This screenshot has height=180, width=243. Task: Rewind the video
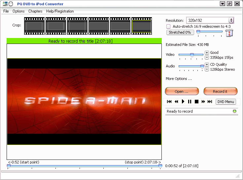[x=176, y=102]
